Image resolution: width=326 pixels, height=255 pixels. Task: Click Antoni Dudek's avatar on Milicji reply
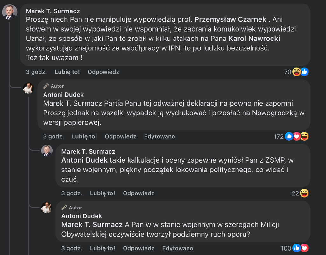tap(47, 208)
